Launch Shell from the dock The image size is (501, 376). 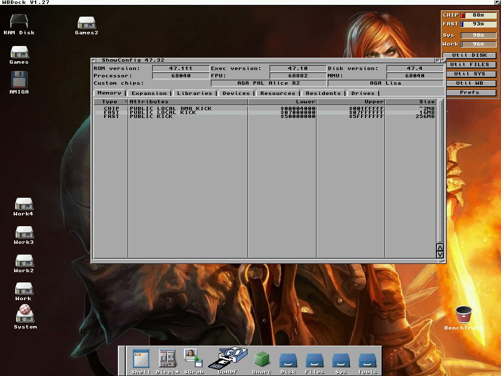pyautogui.click(x=141, y=361)
